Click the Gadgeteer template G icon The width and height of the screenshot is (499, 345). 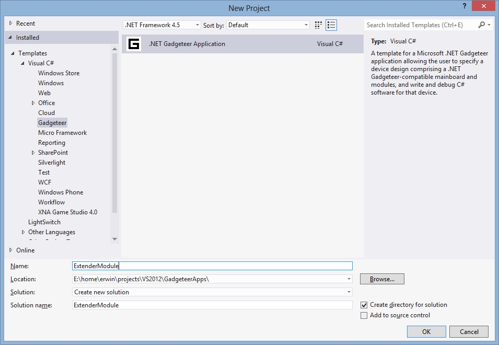click(134, 44)
